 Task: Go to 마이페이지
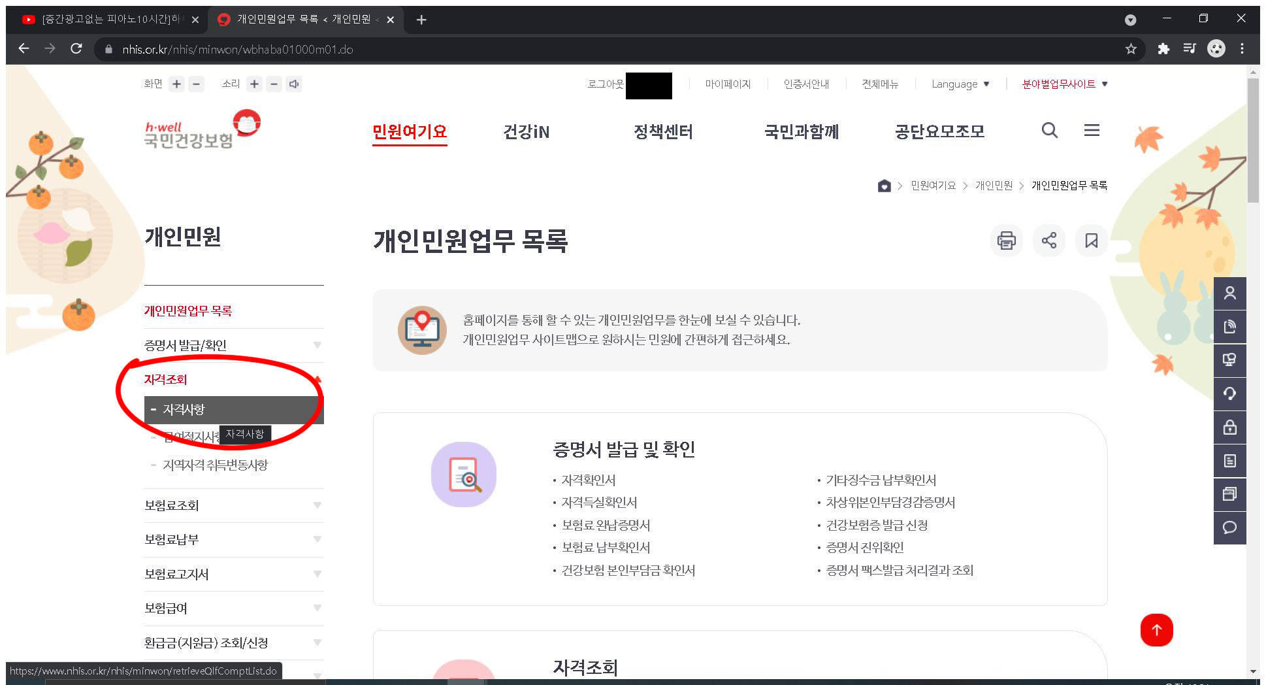coord(728,84)
